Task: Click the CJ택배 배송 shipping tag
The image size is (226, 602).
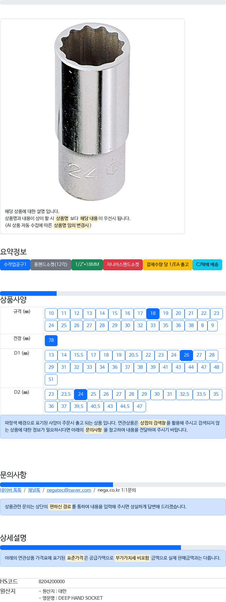Action: pyautogui.click(x=207, y=264)
